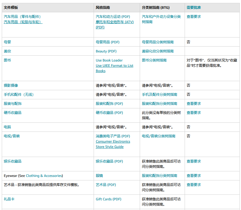Select 请参阅“电视/音响” style cell in 电脑 row
The width and height of the screenshot is (241, 210).
click(111, 127)
